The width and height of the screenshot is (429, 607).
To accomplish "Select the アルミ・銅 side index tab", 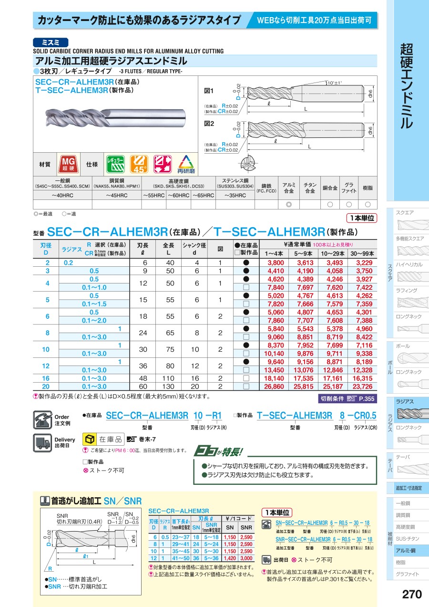I will pyautogui.click(x=411, y=550).
